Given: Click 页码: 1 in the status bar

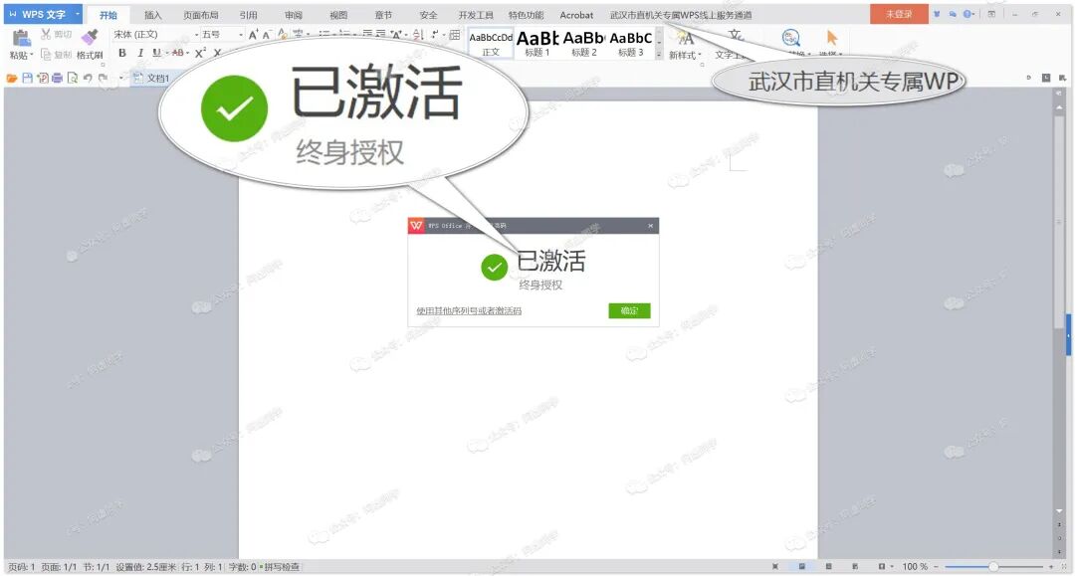Looking at the screenshot, I should (21, 567).
